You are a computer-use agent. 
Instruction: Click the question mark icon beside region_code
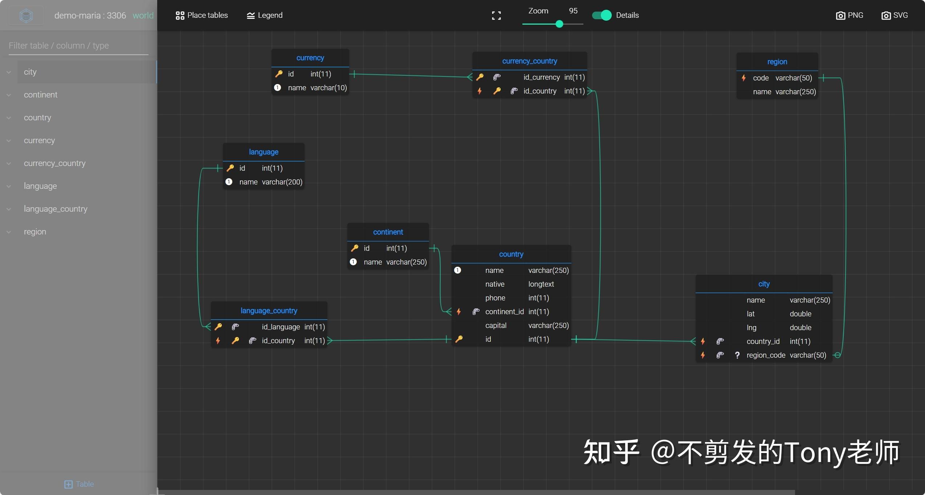[x=737, y=355]
